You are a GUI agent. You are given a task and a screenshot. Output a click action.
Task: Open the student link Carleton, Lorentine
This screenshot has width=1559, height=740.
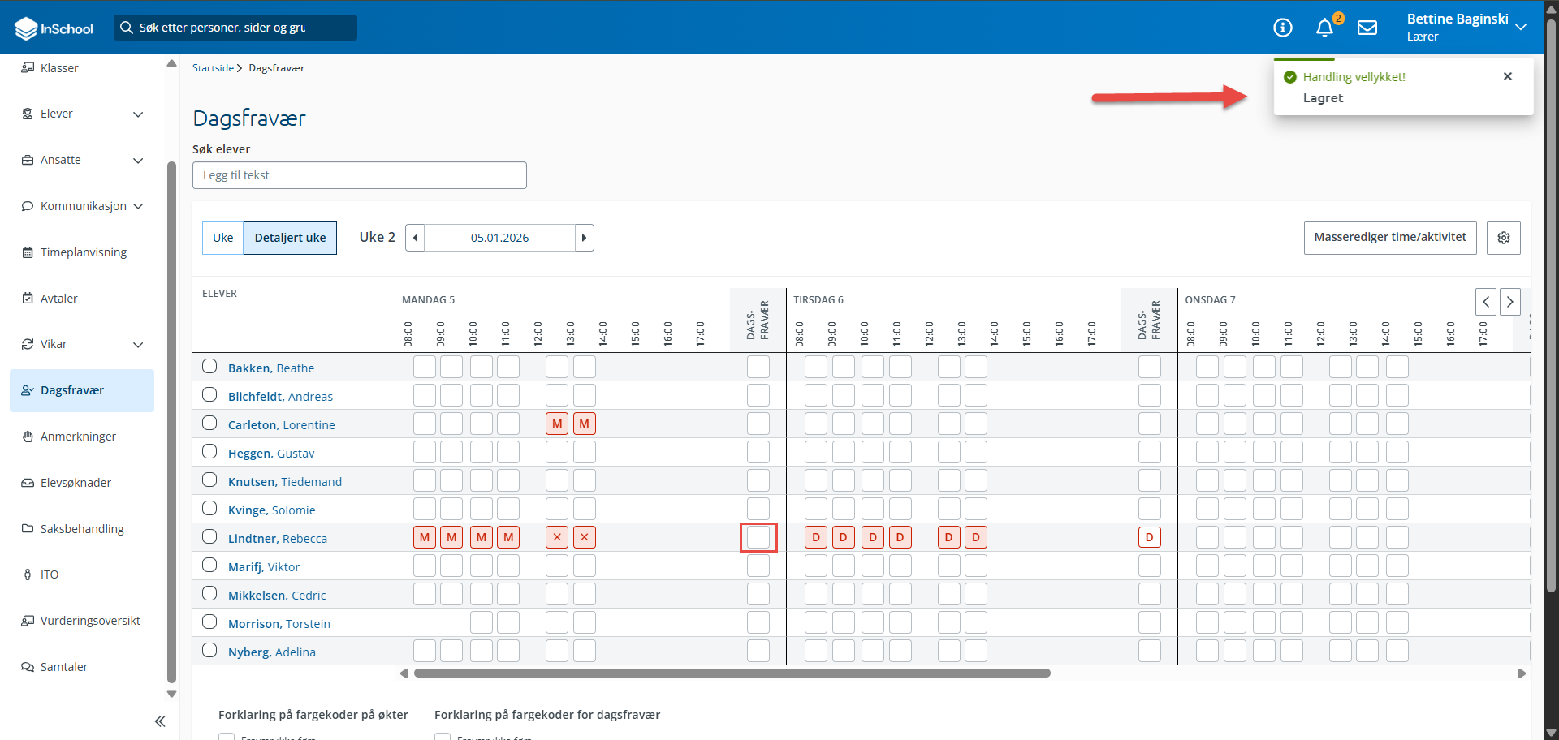coord(282,425)
